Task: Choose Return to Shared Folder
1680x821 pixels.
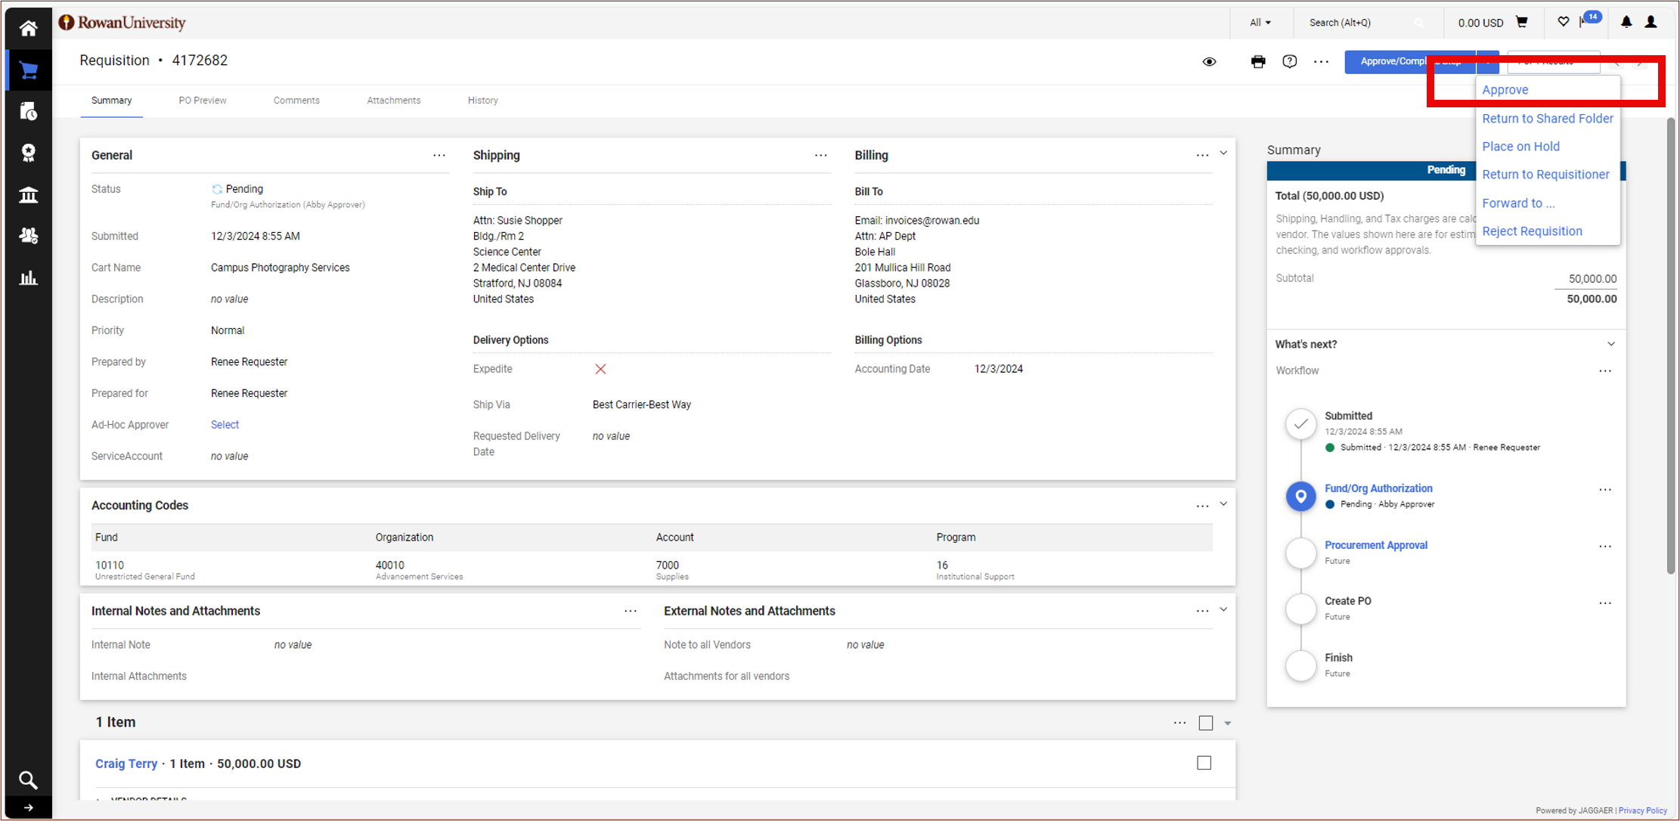Action: (x=1547, y=119)
